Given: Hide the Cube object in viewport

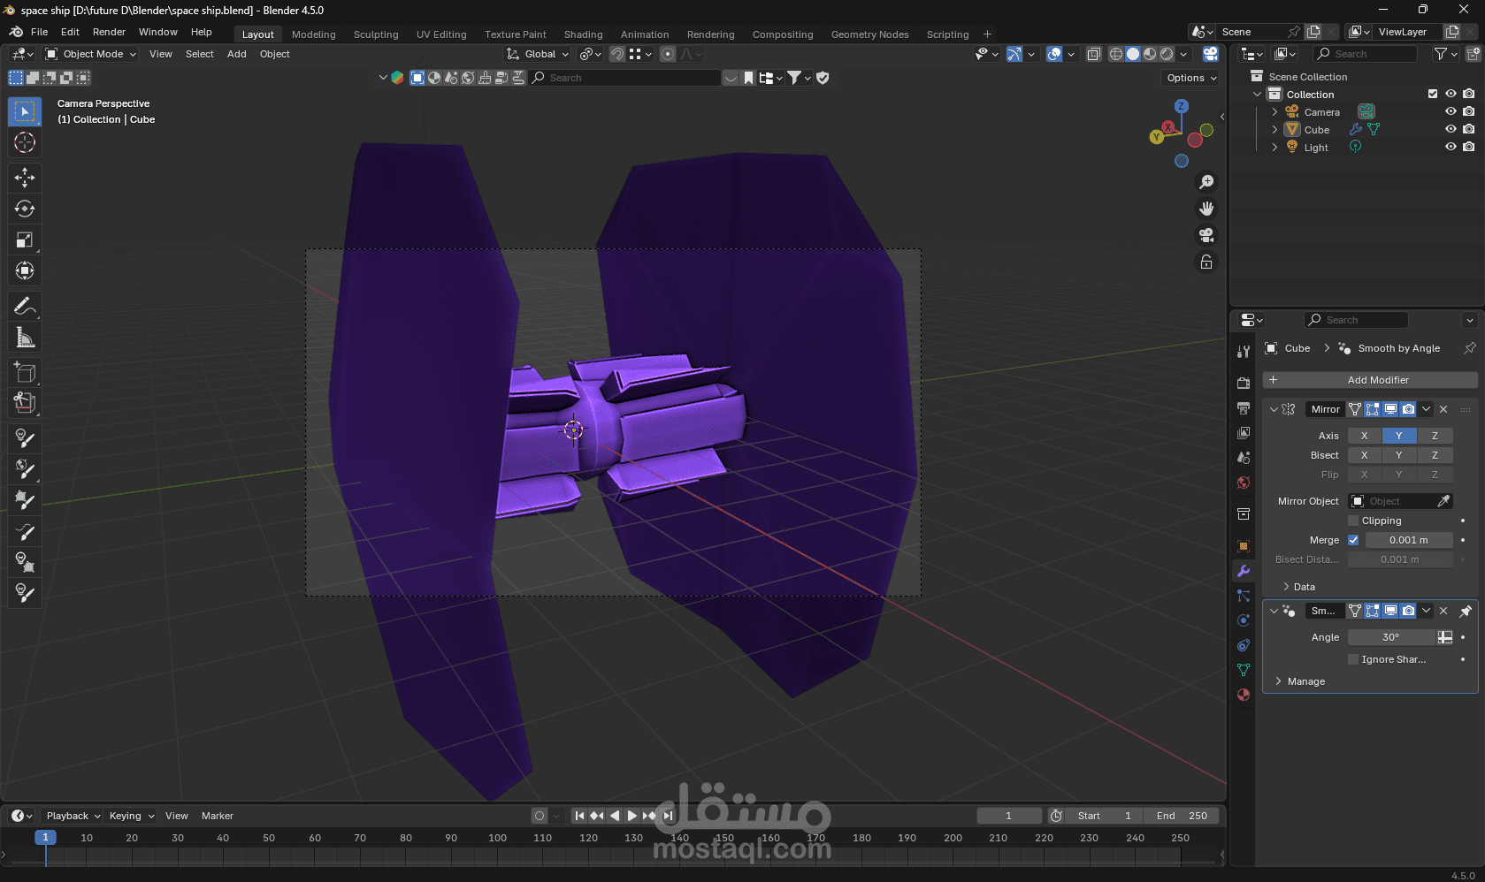Looking at the screenshot, I should 1451,129.
